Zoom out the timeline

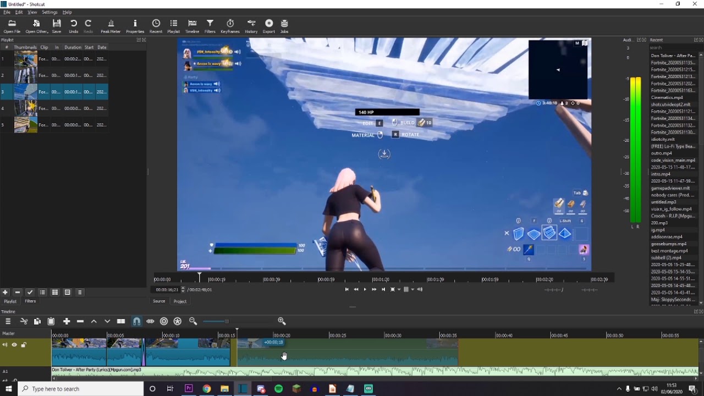coord(193,321)
